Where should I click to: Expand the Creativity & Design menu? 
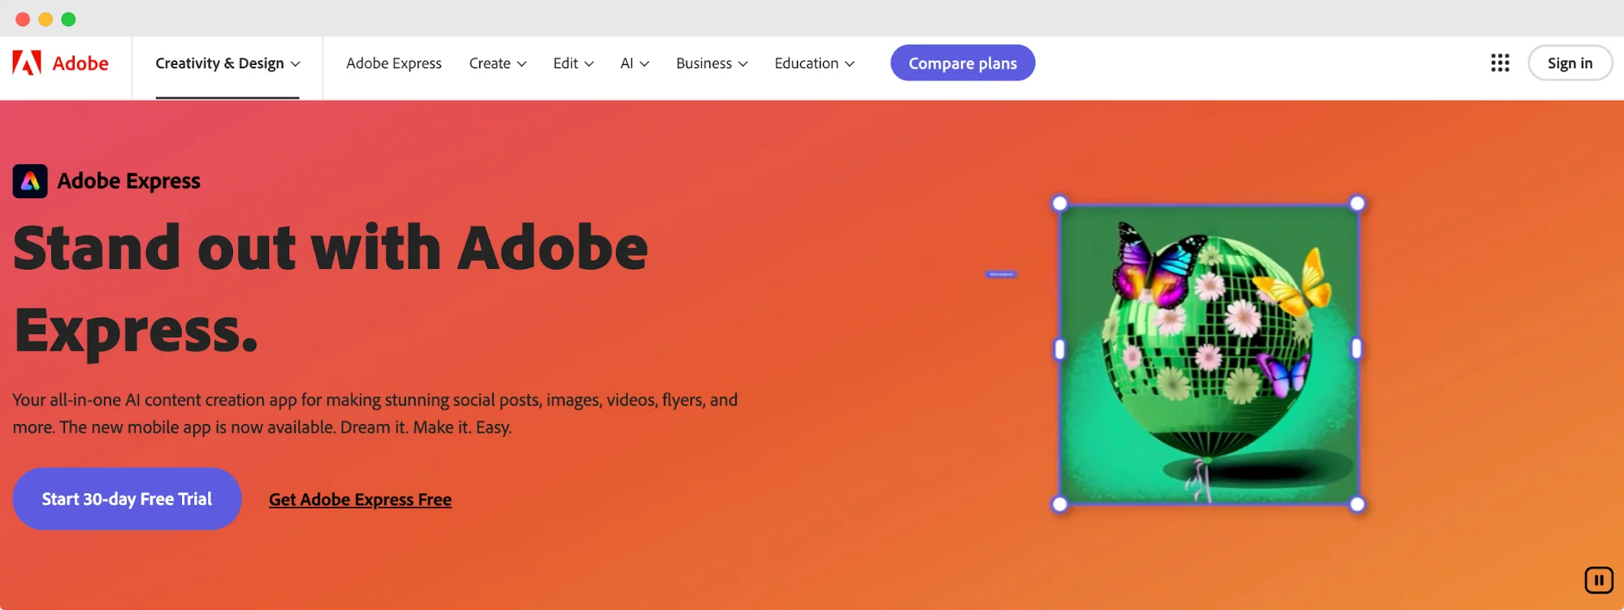tap(227, 63)
